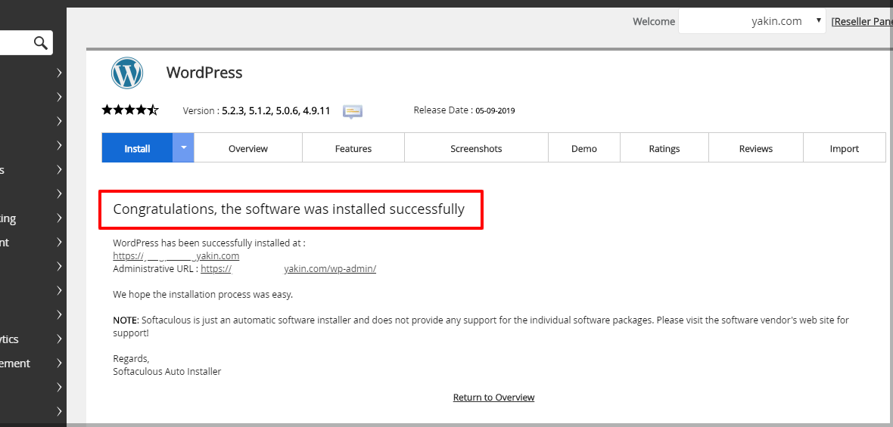Open the Administrative URL wp-admin link
The width and height of the screenshot is (893, 427).
pos(288,269)
